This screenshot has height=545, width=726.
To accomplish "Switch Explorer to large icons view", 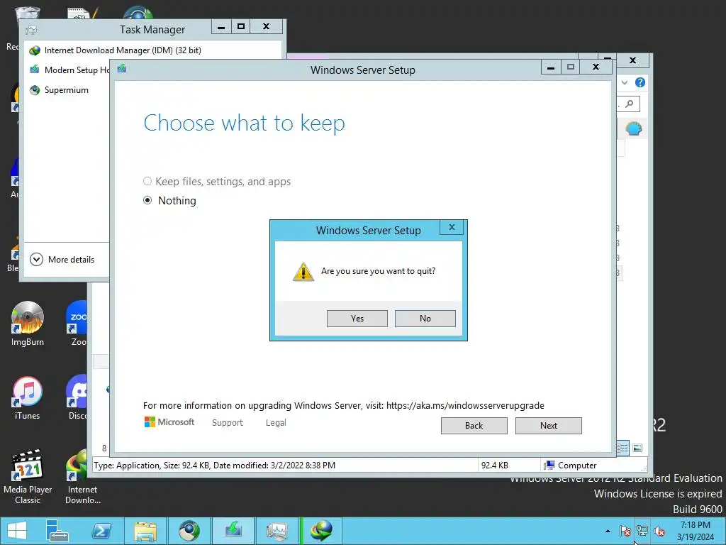I will click(x=637, y=448).
